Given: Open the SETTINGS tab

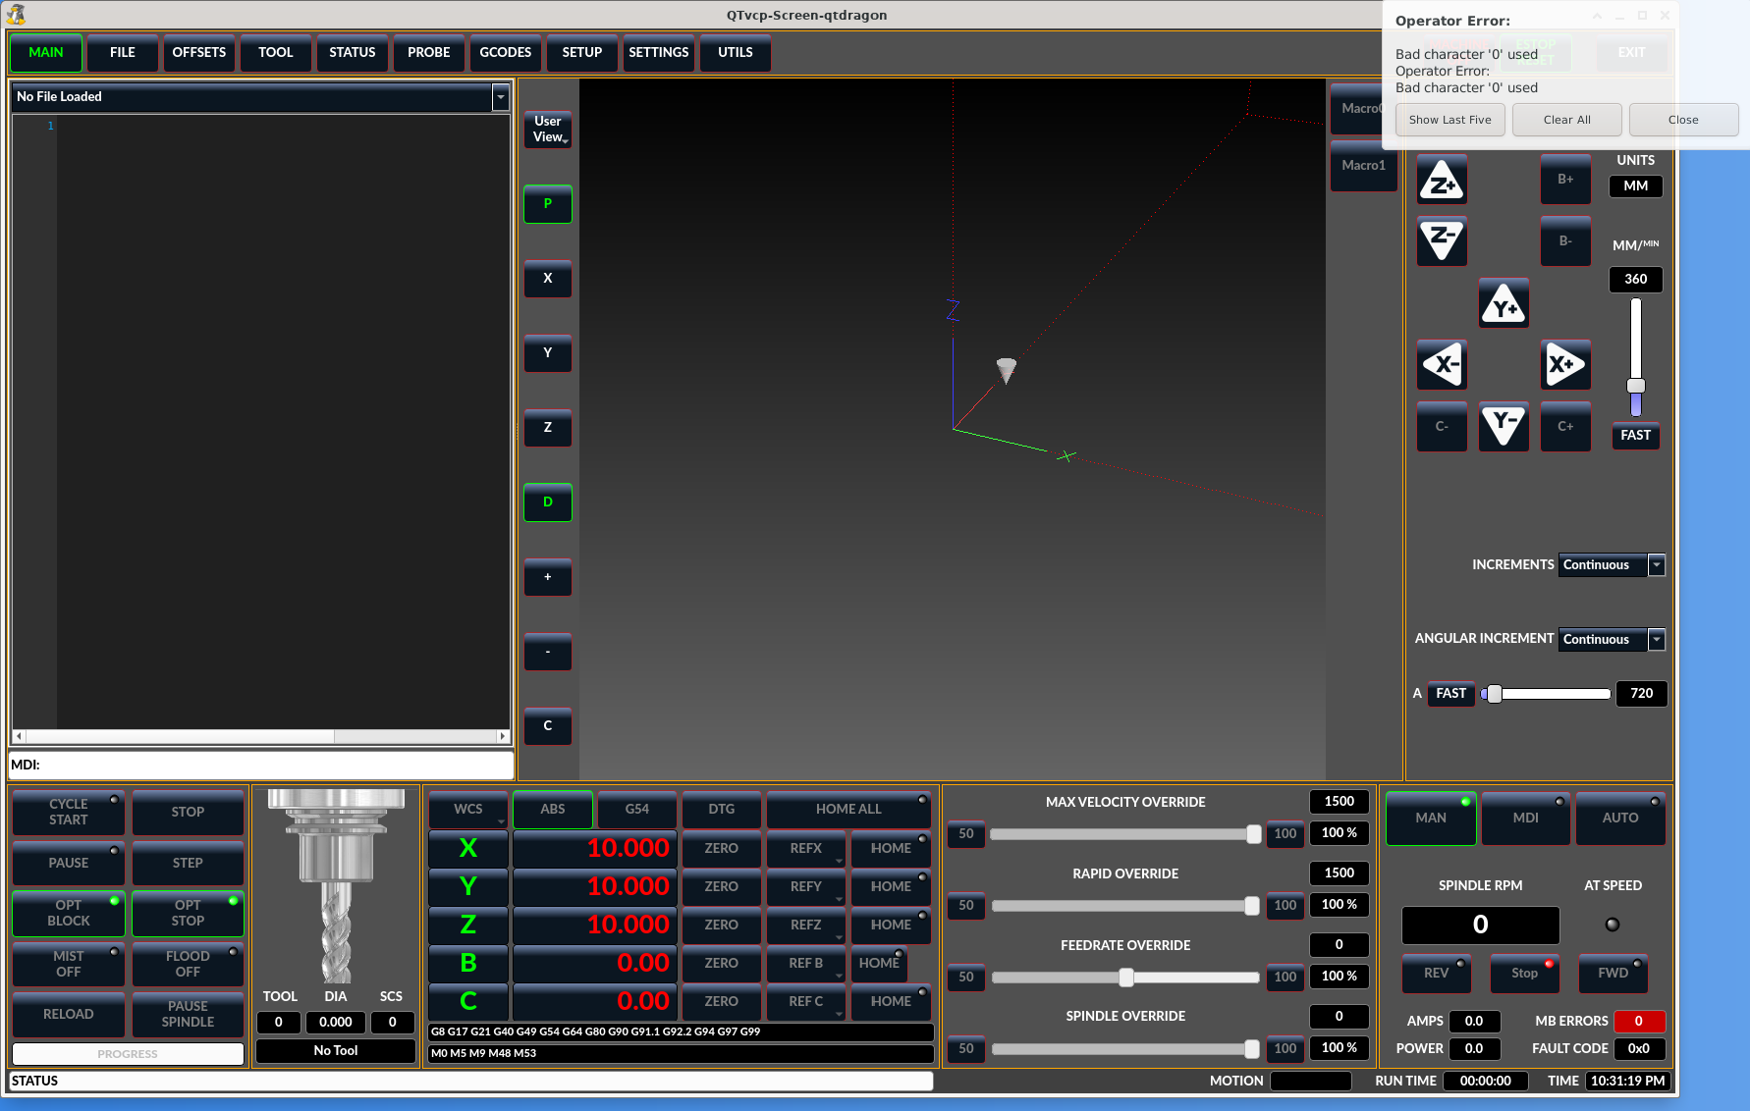Looking at the screenshot, I should (x=659, y=53).
